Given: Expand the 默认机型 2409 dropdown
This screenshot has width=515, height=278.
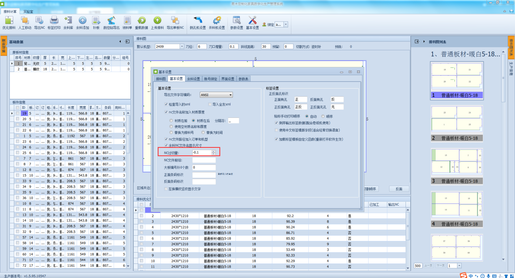Looking at the screenshot, I should [182, 47].
